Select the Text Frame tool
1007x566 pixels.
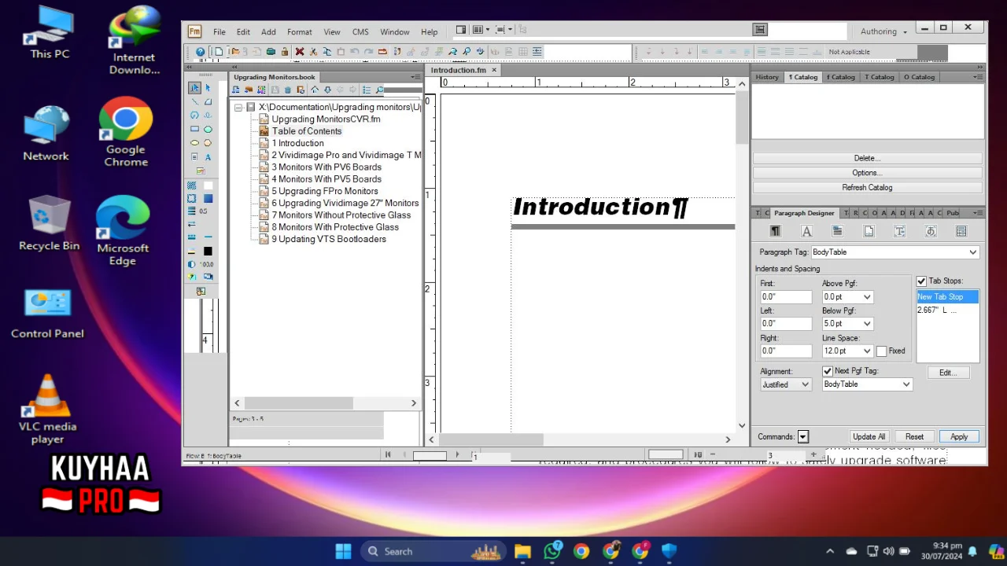point(194,157)
